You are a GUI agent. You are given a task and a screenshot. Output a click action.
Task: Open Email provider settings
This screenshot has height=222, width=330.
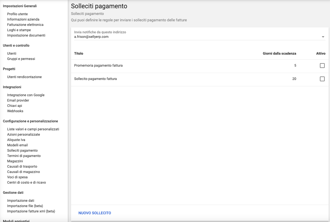[x=18, y=100]
